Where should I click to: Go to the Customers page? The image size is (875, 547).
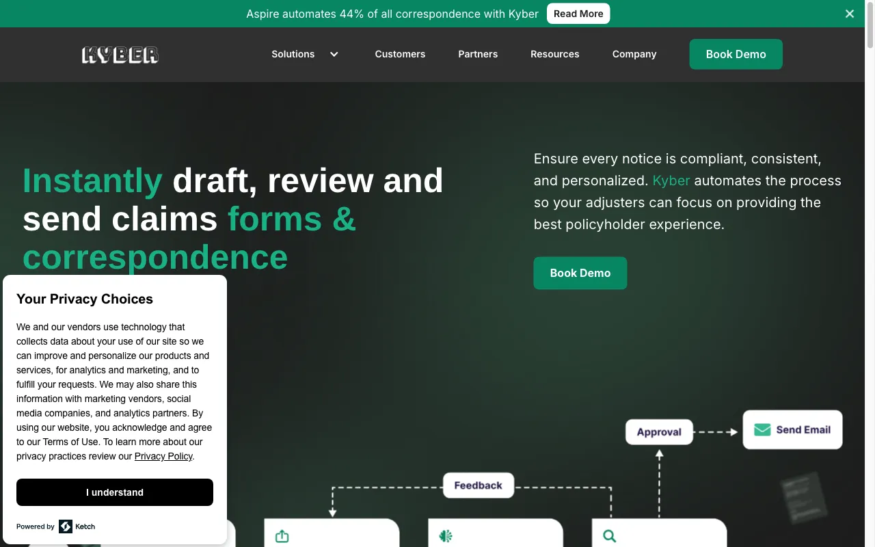(400, 54)
